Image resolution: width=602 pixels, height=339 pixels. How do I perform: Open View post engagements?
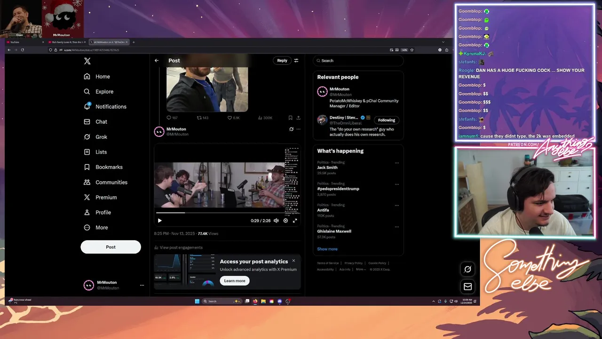pyautogui.click(x=178, y=247)
